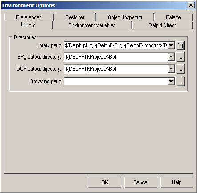Open the Designer tab

coord(75,17)
